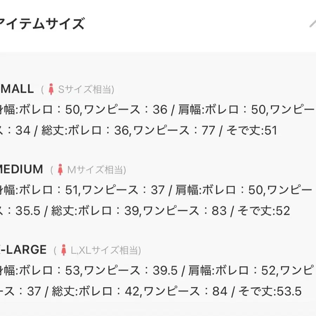Click the red person icon beside Sサイズ相当
Viewport: 316px width, 316px height.
(51, 89)
